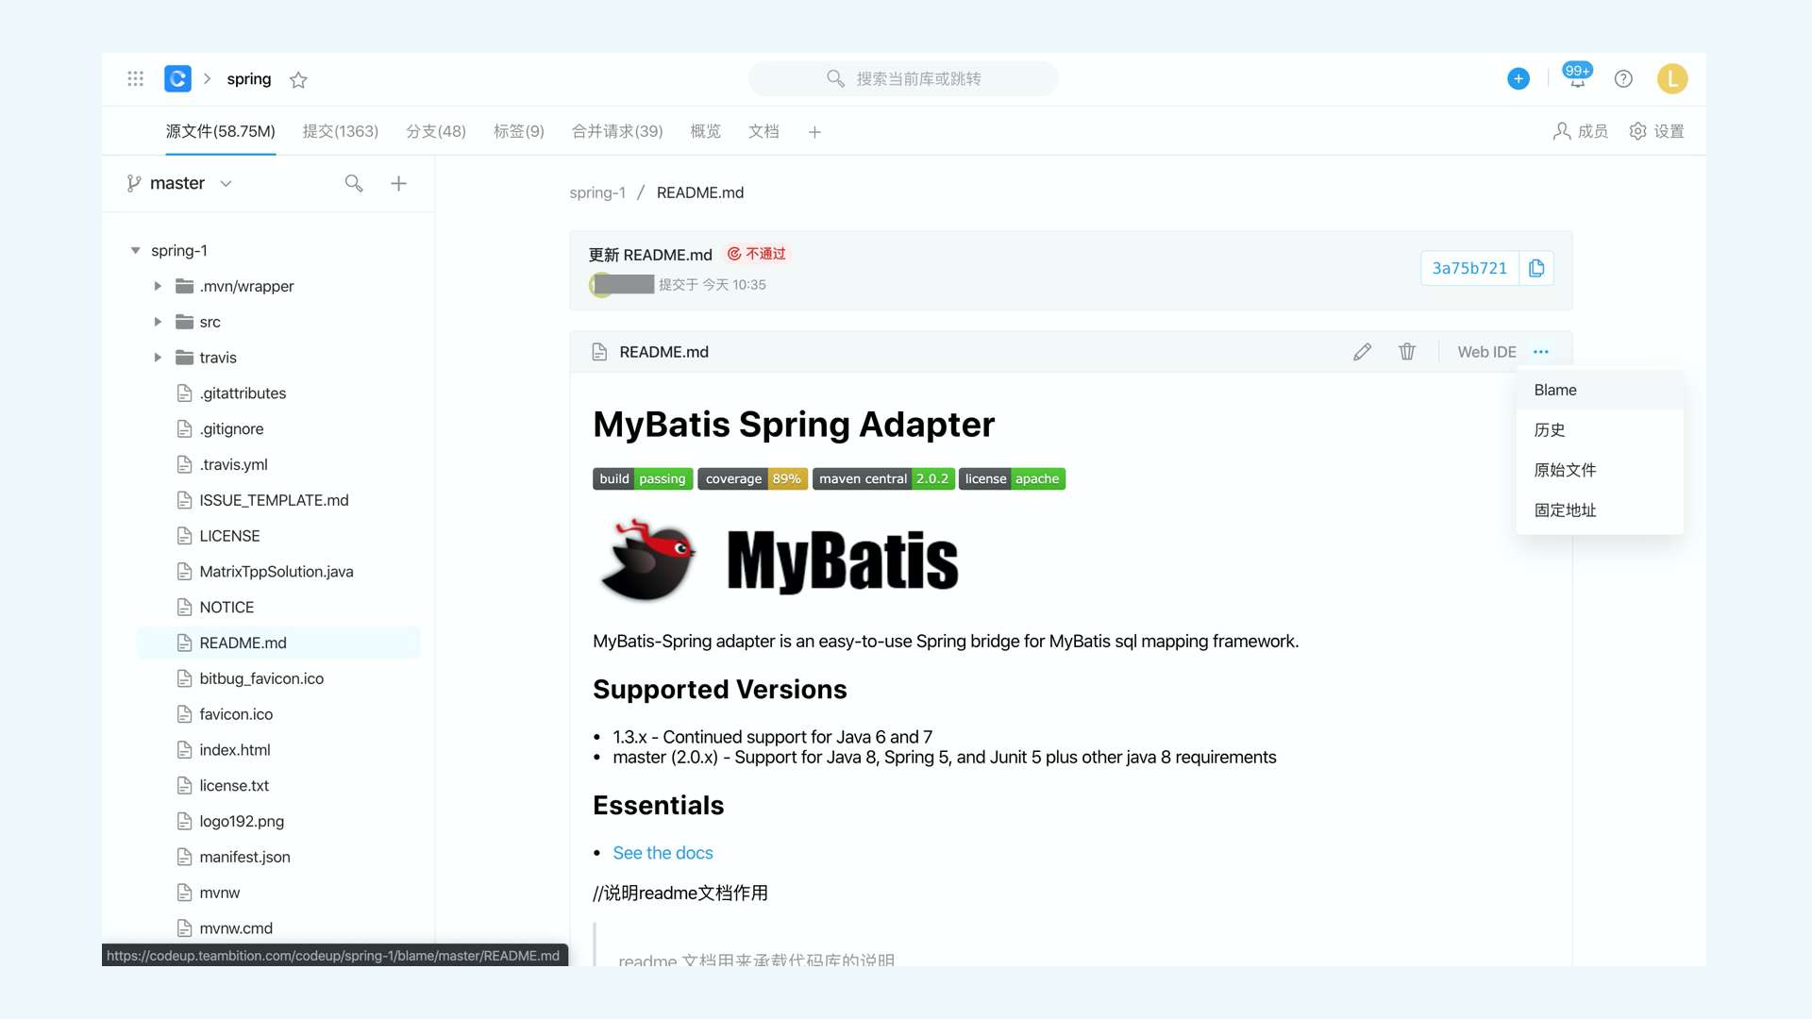This screenshot has height=1019, width=1812.
Task: Click the Codeup blue logo icon
Action: (x=177, y=79)
